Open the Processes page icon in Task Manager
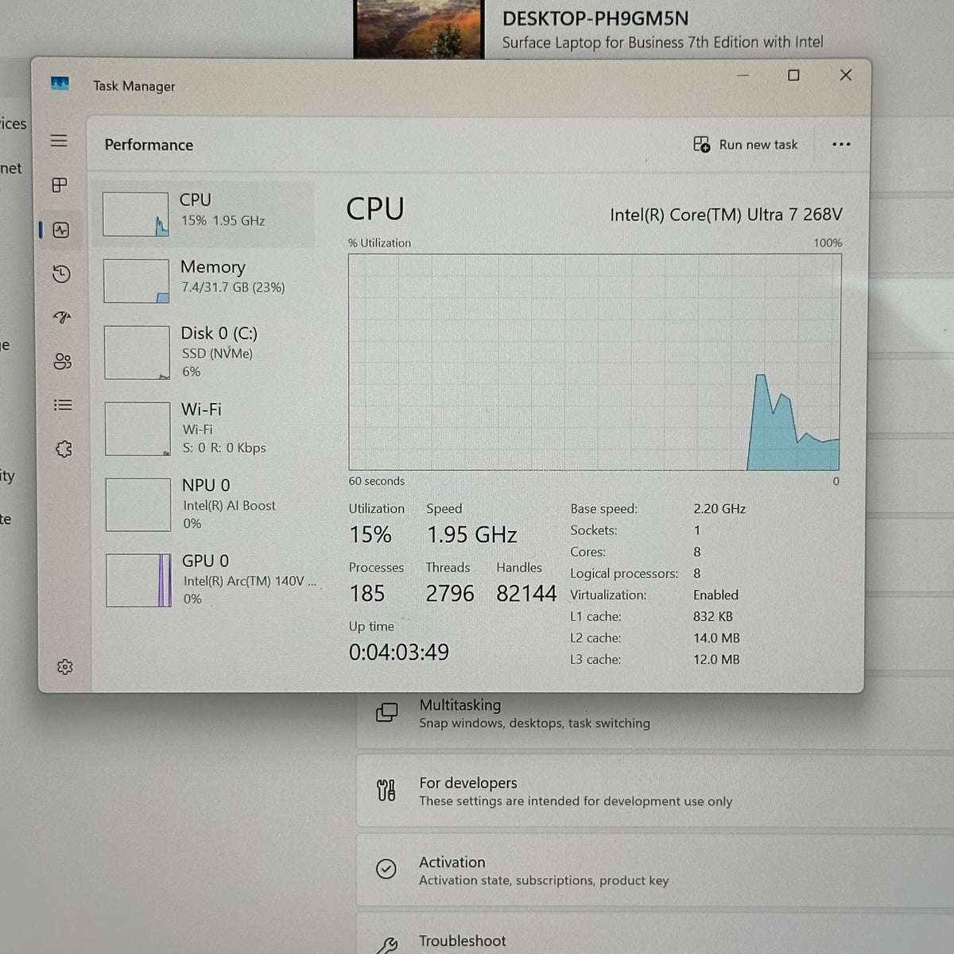Screen dimensions: 954x954 (x=60, y=185)
